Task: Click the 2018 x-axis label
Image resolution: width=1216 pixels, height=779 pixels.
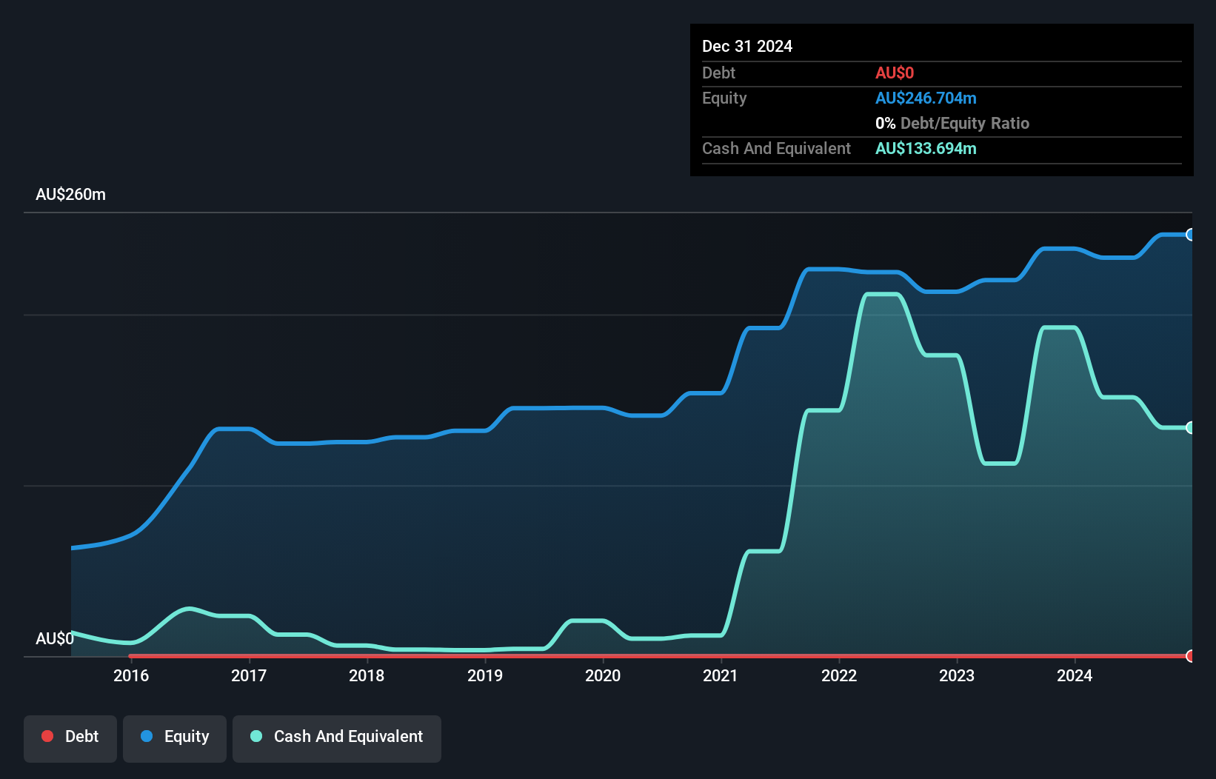Action: 367,675
